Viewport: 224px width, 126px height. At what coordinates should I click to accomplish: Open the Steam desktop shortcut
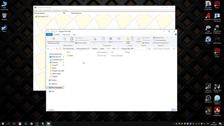[4, 28]
